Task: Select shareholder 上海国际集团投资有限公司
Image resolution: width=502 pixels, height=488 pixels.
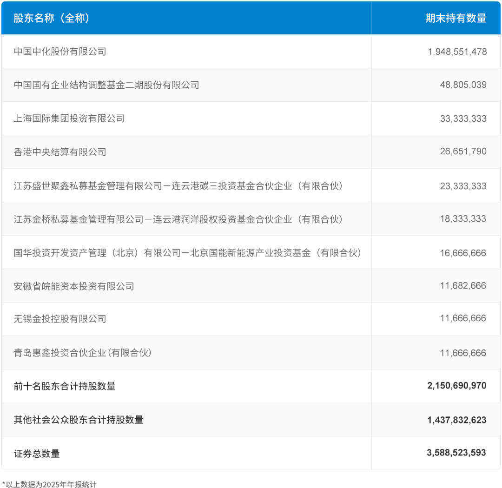Action: coord(69,119)
